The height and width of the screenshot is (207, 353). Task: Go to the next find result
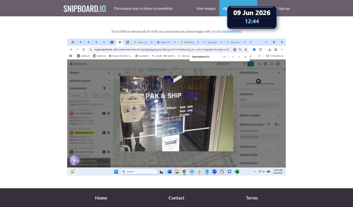pyautogui.click(x=239, y=57)
